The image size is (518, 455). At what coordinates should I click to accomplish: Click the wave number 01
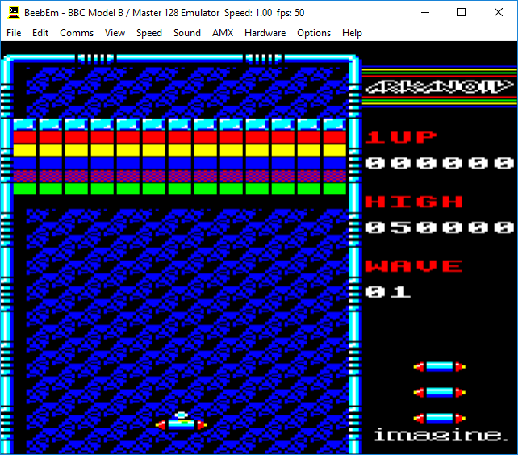tap(388, 292)
